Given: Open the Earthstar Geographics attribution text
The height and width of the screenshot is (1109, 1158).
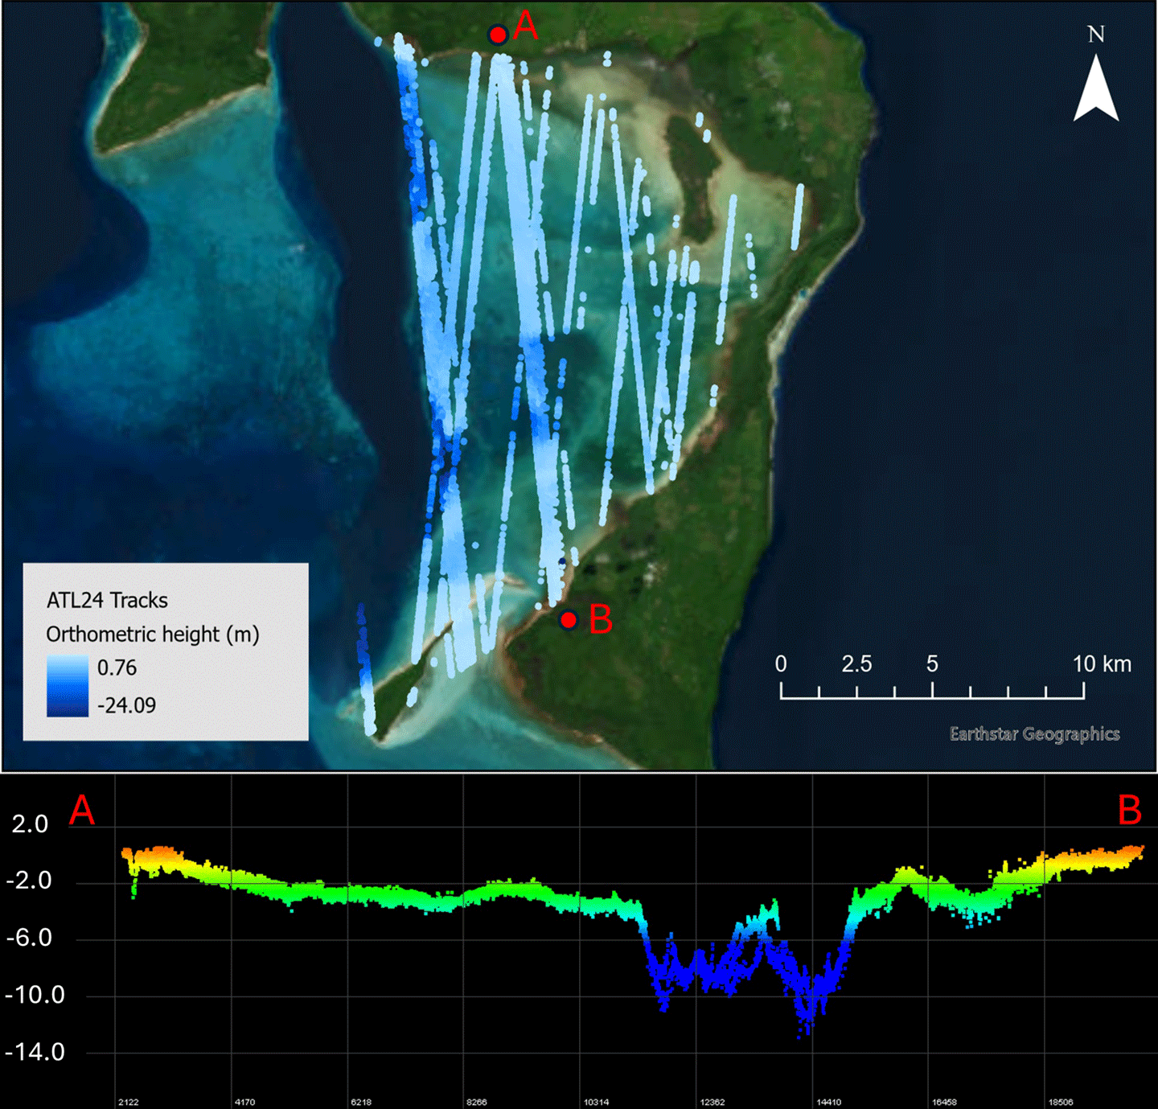Looking at the screenshot, I should (x=1034, y=733).
